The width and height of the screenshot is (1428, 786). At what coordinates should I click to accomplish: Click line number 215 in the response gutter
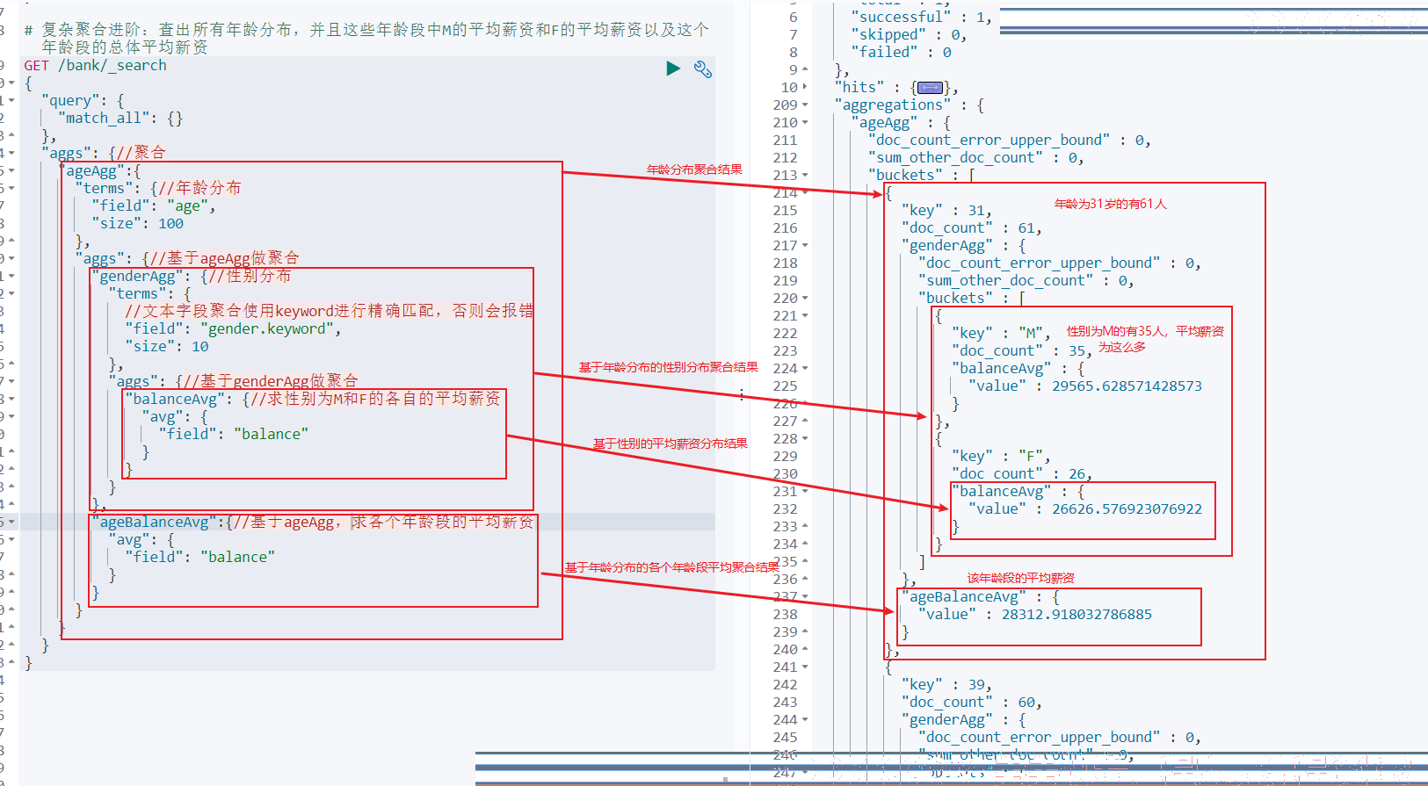click(x=785, y=210)
